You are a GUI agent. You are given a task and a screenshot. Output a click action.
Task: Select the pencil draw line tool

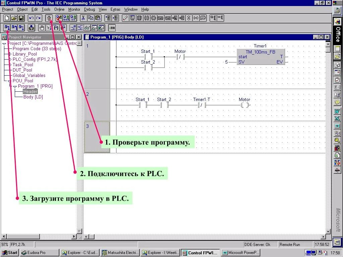[125, 18]
